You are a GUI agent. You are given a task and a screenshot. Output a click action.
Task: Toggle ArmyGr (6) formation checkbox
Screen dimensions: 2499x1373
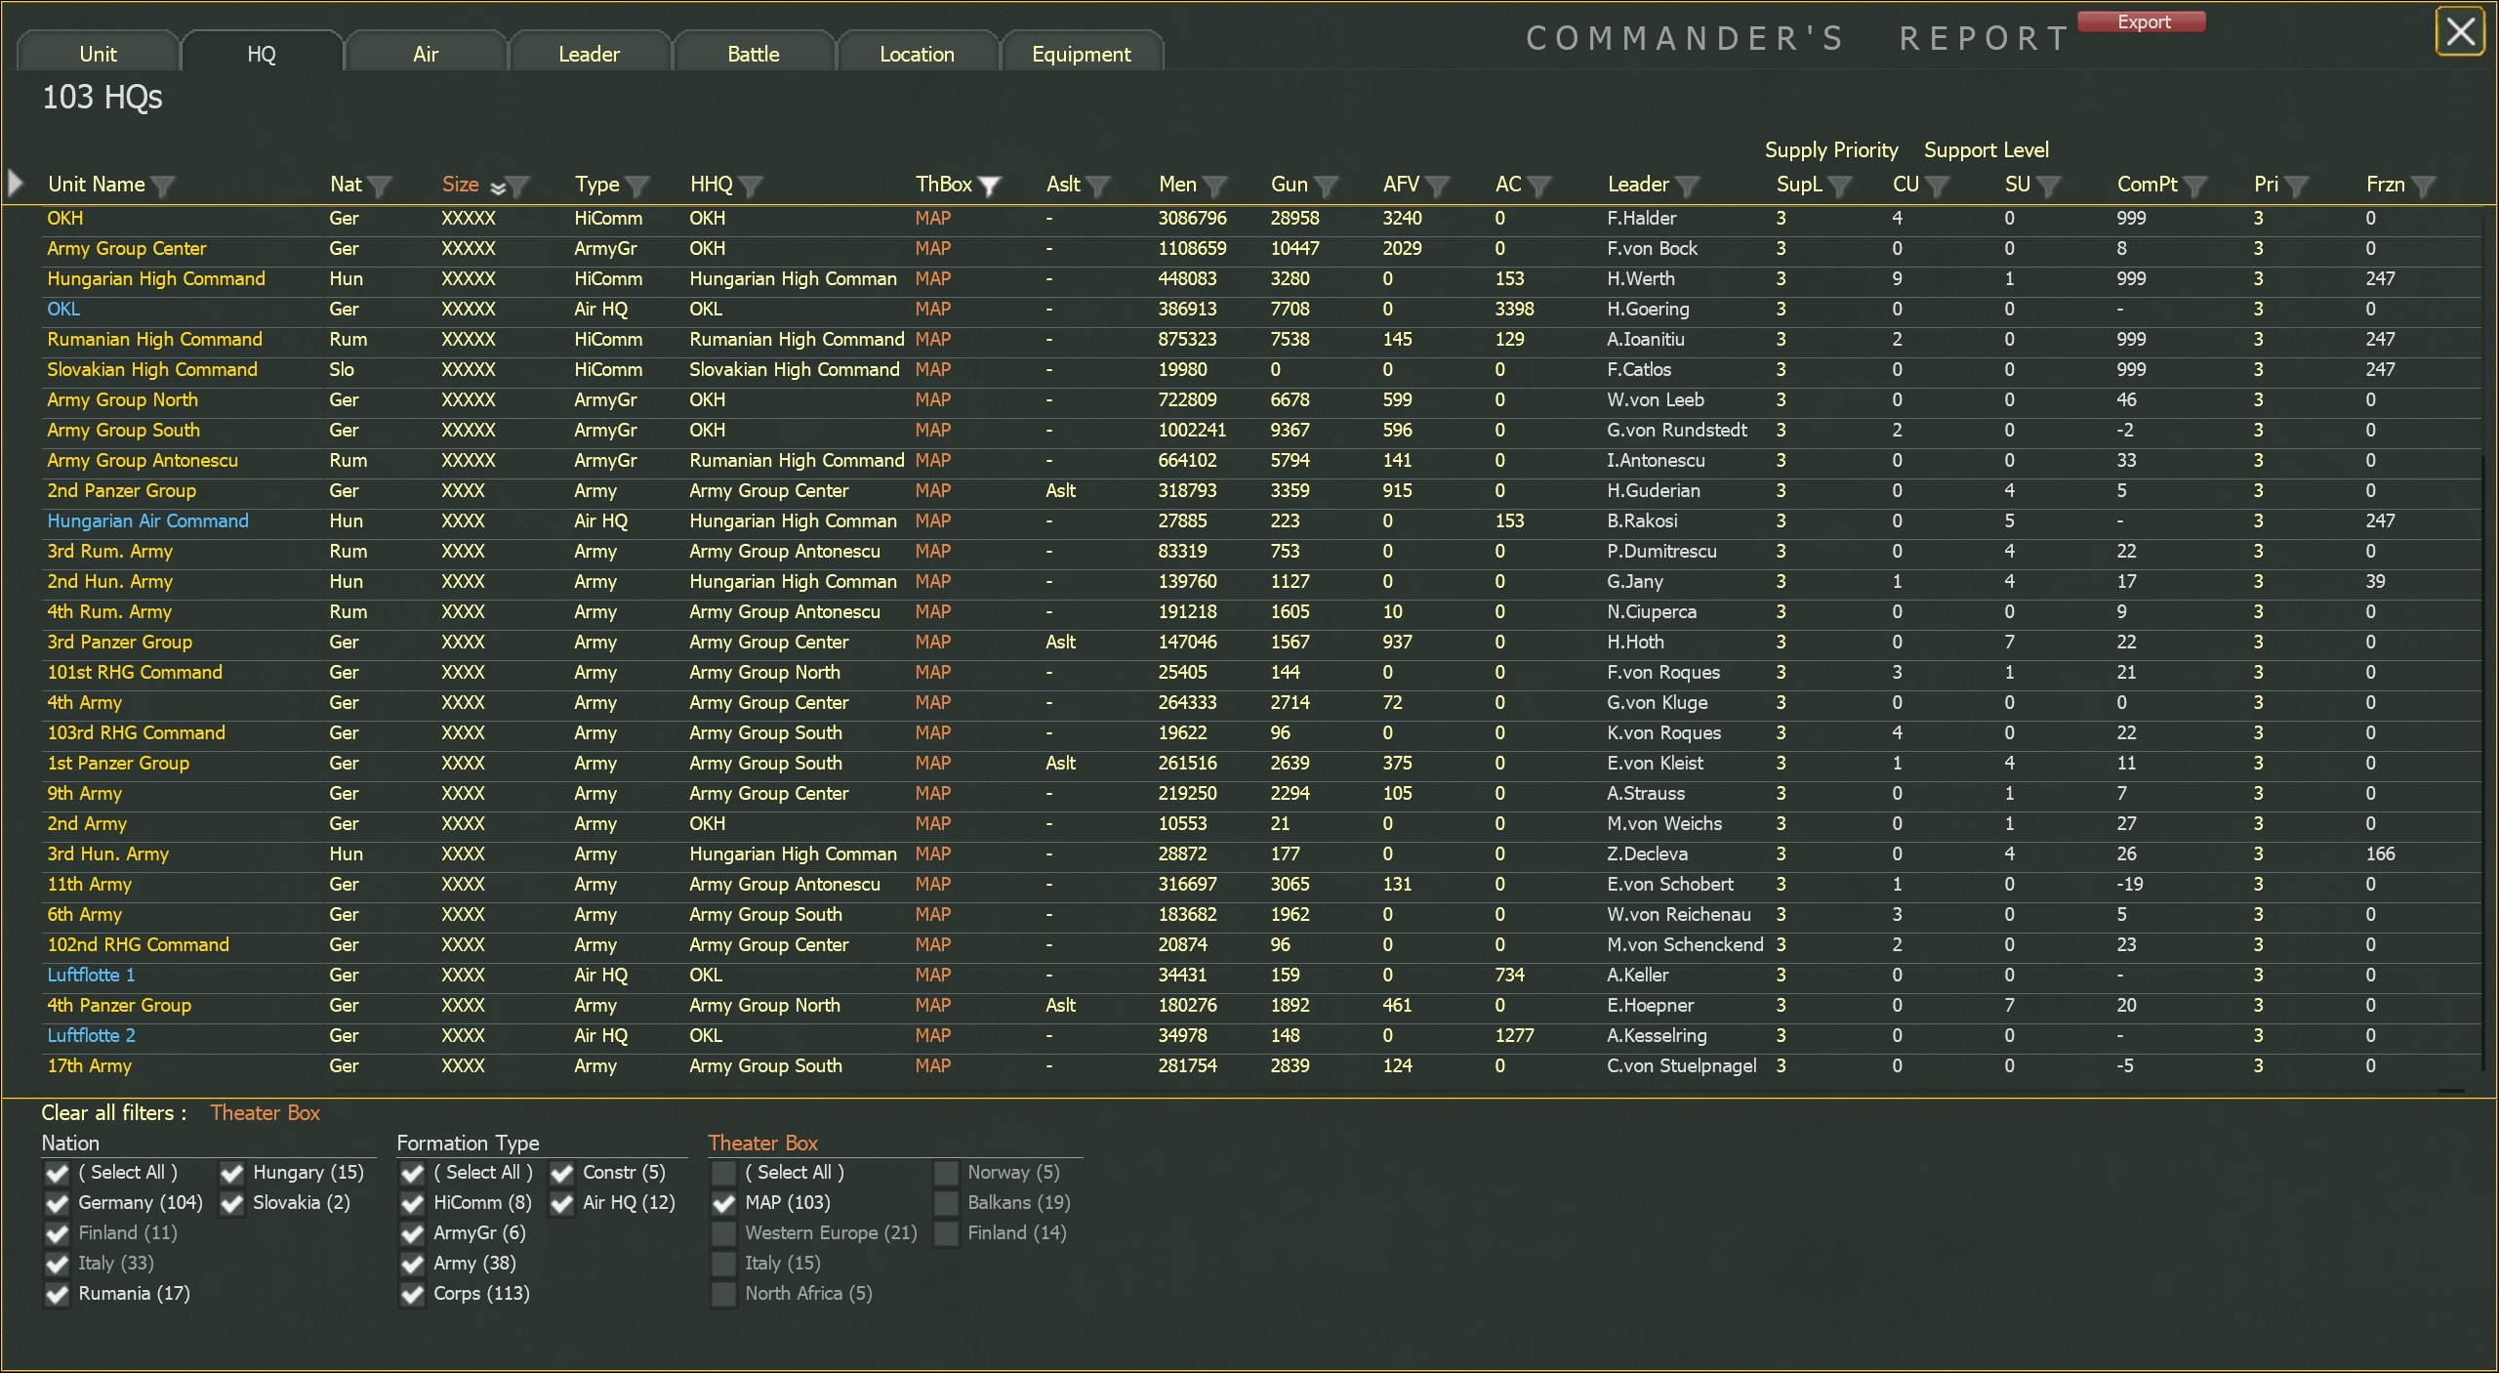tap(413, 1233)
